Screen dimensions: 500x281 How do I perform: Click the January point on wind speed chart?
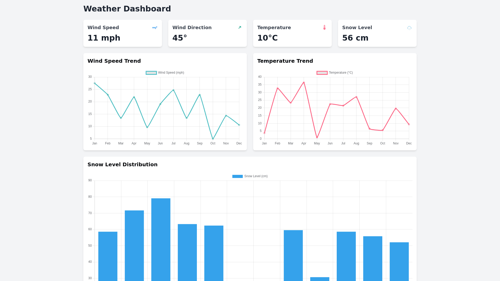click(x=95, y=83)
